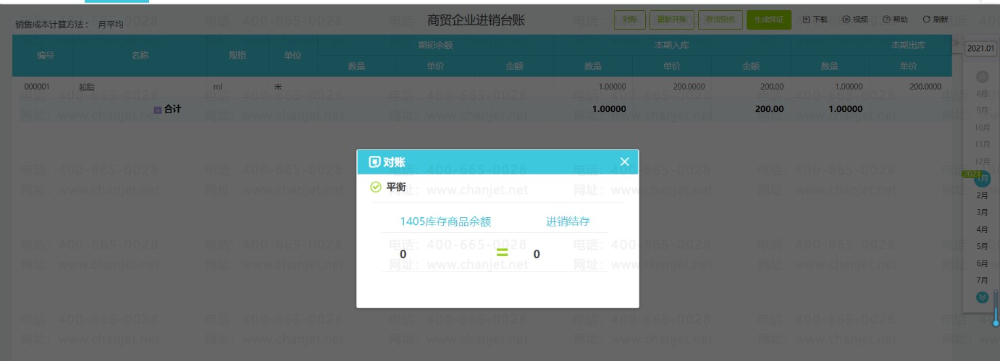
Task: Click the 商贸企业进销台账 title
Action: pos(476,20)
